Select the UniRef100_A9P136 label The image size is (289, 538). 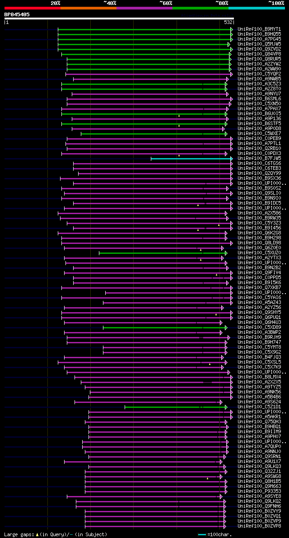pyautogui.click(x=259, y=119)
